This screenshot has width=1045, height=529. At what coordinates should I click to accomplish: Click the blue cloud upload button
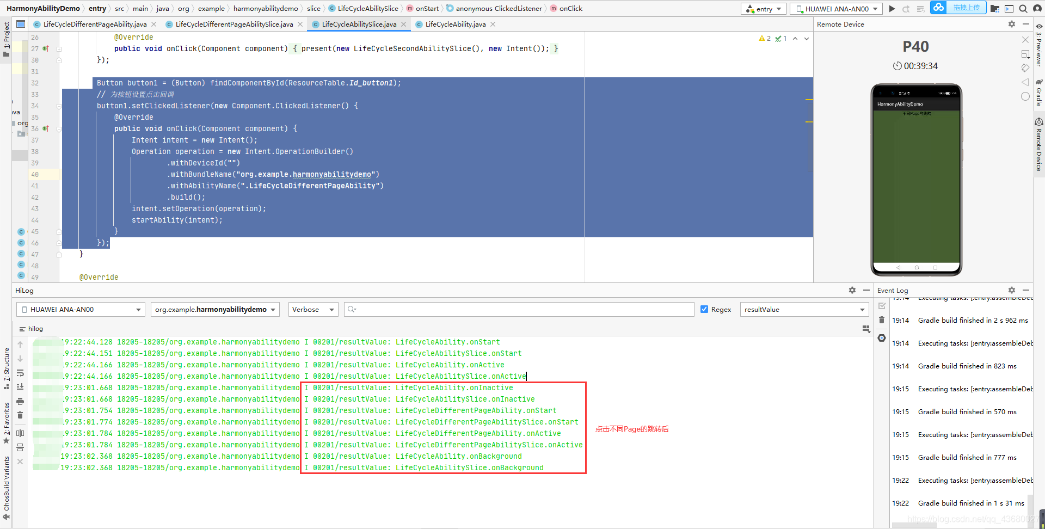tap(958, 8)
